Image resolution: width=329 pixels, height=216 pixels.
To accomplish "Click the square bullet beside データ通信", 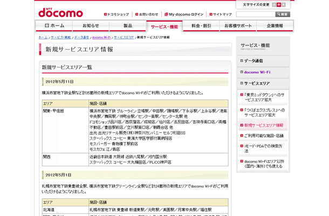I will click(242, 60).
